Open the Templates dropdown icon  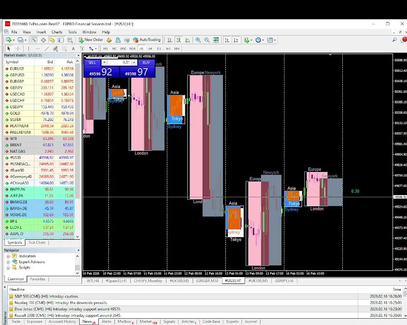[271, 40]
